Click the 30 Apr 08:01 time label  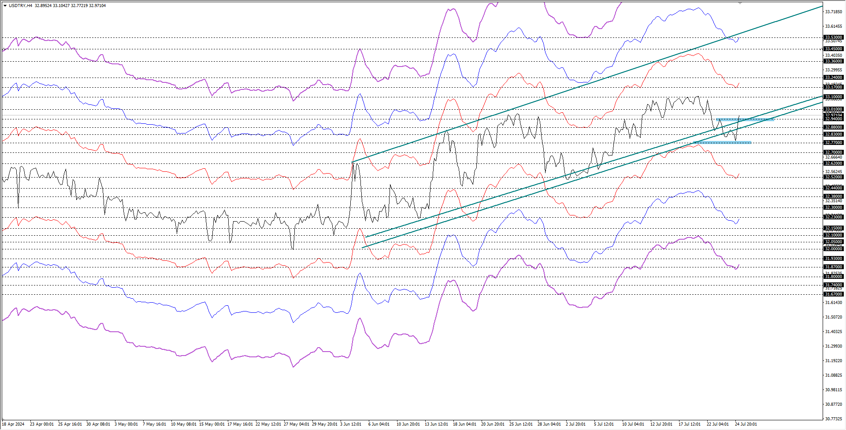98,424
